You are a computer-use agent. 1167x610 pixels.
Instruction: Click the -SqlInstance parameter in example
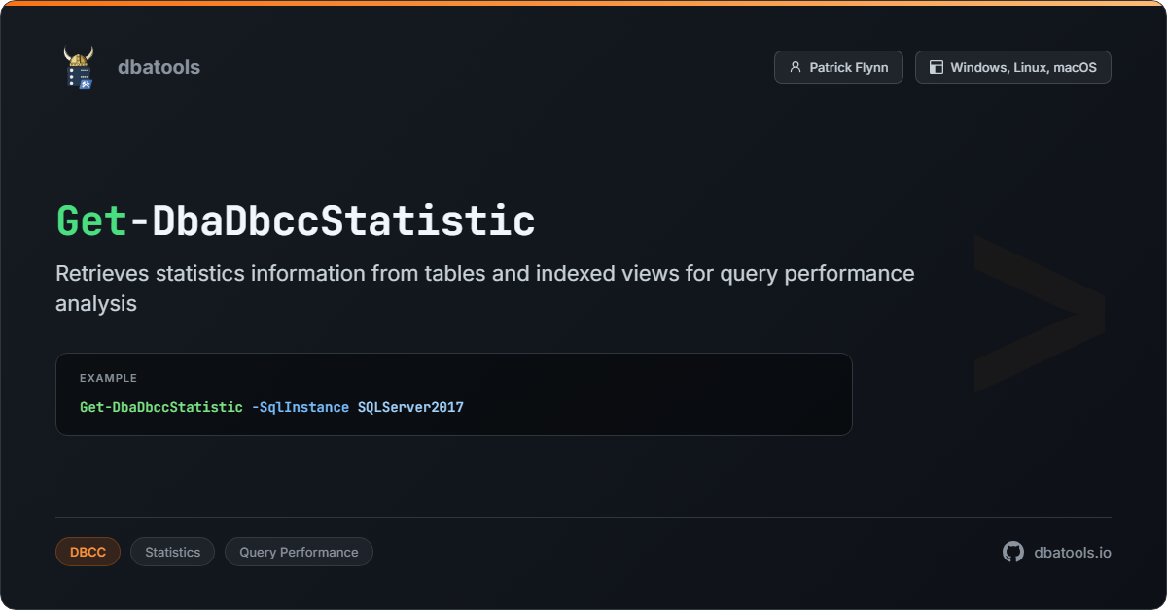(x=301, y=407)
